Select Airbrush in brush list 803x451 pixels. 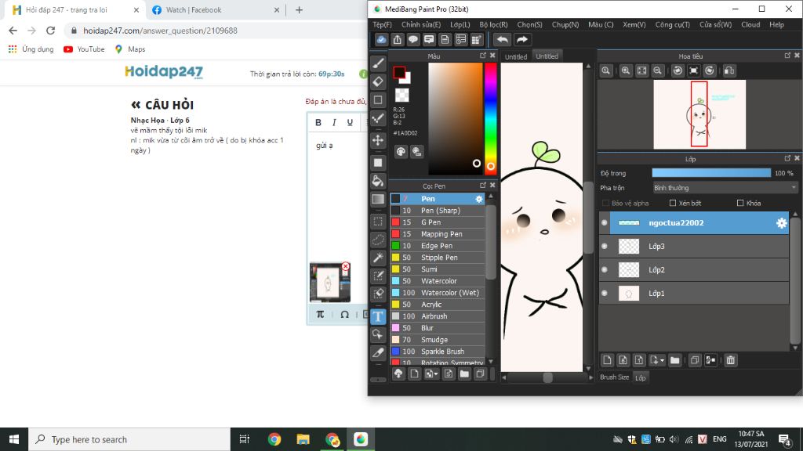tap(437, 316)
